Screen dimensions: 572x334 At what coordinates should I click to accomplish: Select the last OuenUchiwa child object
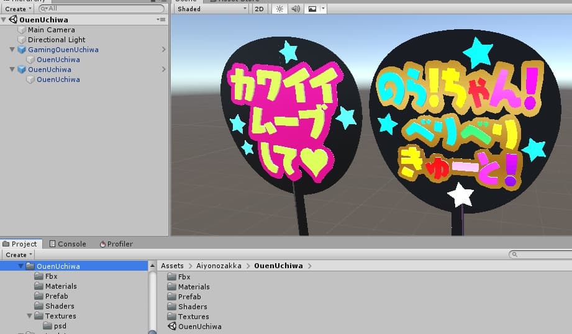click(x=58, y=79)
